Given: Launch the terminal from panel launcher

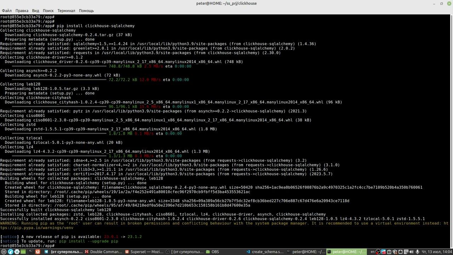Looking at the screenshot, I should click(x=31, y=251).
